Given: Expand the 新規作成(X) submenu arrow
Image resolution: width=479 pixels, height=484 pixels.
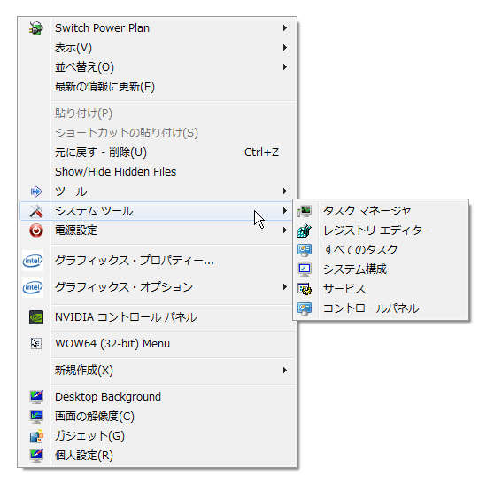Looking at the screenshot, I should [285, 371].
